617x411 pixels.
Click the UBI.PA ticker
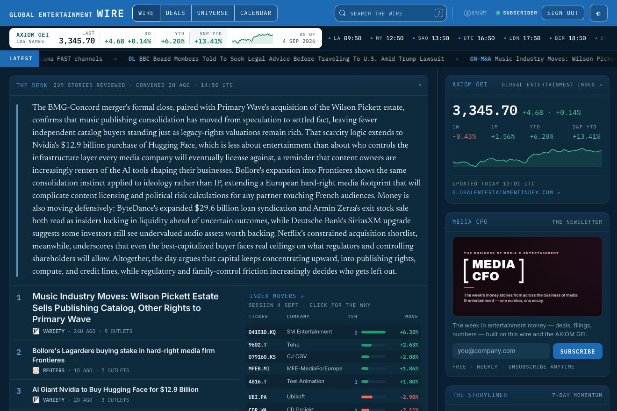click(258, 397)
